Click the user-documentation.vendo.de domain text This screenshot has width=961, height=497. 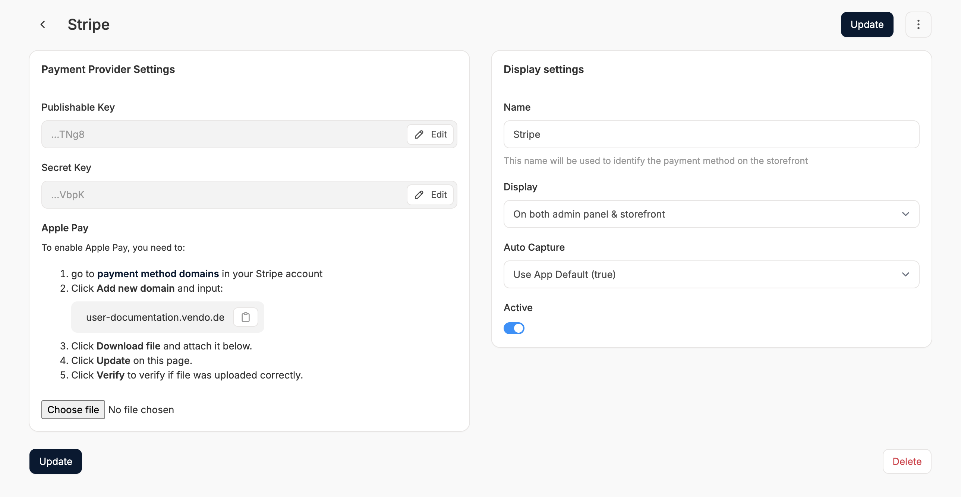(155, 317)
